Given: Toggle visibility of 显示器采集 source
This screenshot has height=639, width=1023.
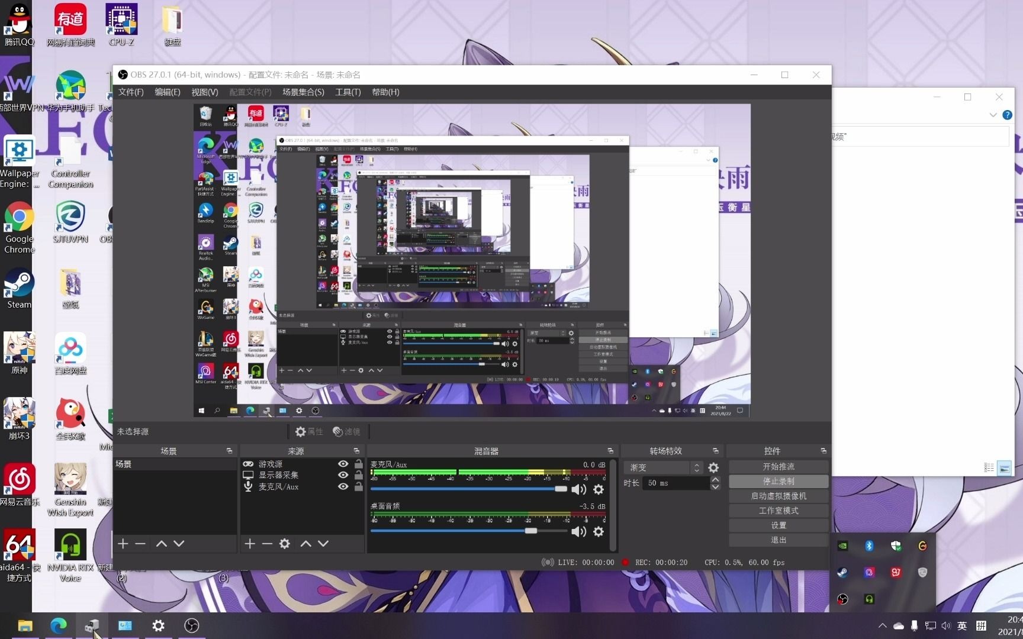Looking at the screenshot, I should click(343, 475).
